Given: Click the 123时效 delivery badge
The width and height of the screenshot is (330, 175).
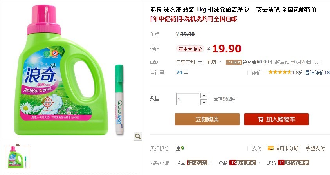Looking at the screenshot, I should pos(234,62).
